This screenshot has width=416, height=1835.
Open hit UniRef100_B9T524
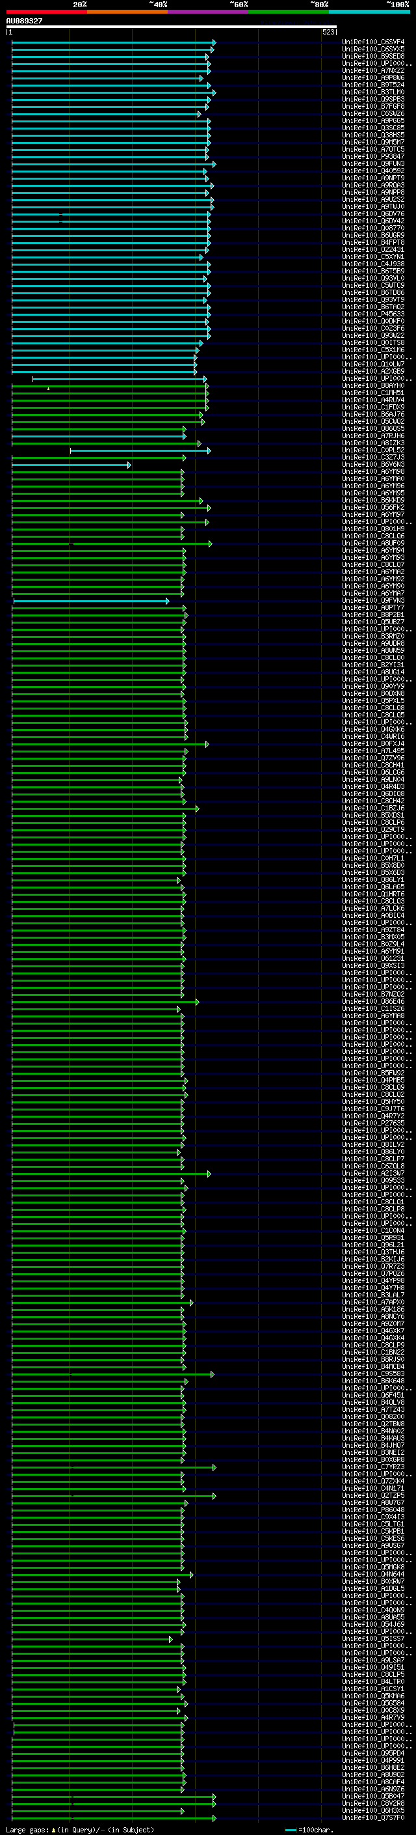[372, 85]
